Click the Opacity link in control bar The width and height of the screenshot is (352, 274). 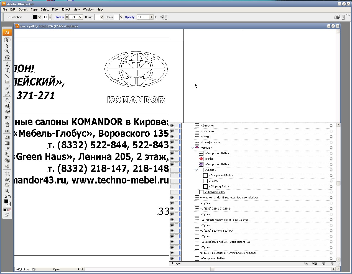pyautogui.click(x=130, y=17)
